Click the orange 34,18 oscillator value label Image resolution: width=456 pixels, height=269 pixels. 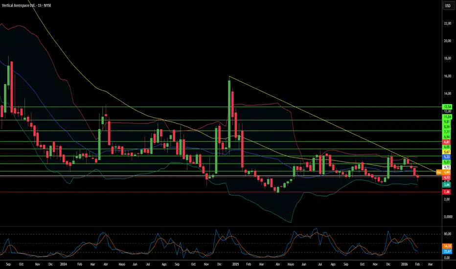pos(447,246)
